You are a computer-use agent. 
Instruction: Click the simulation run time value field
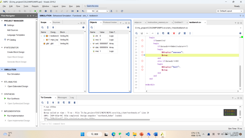(91, 11)
